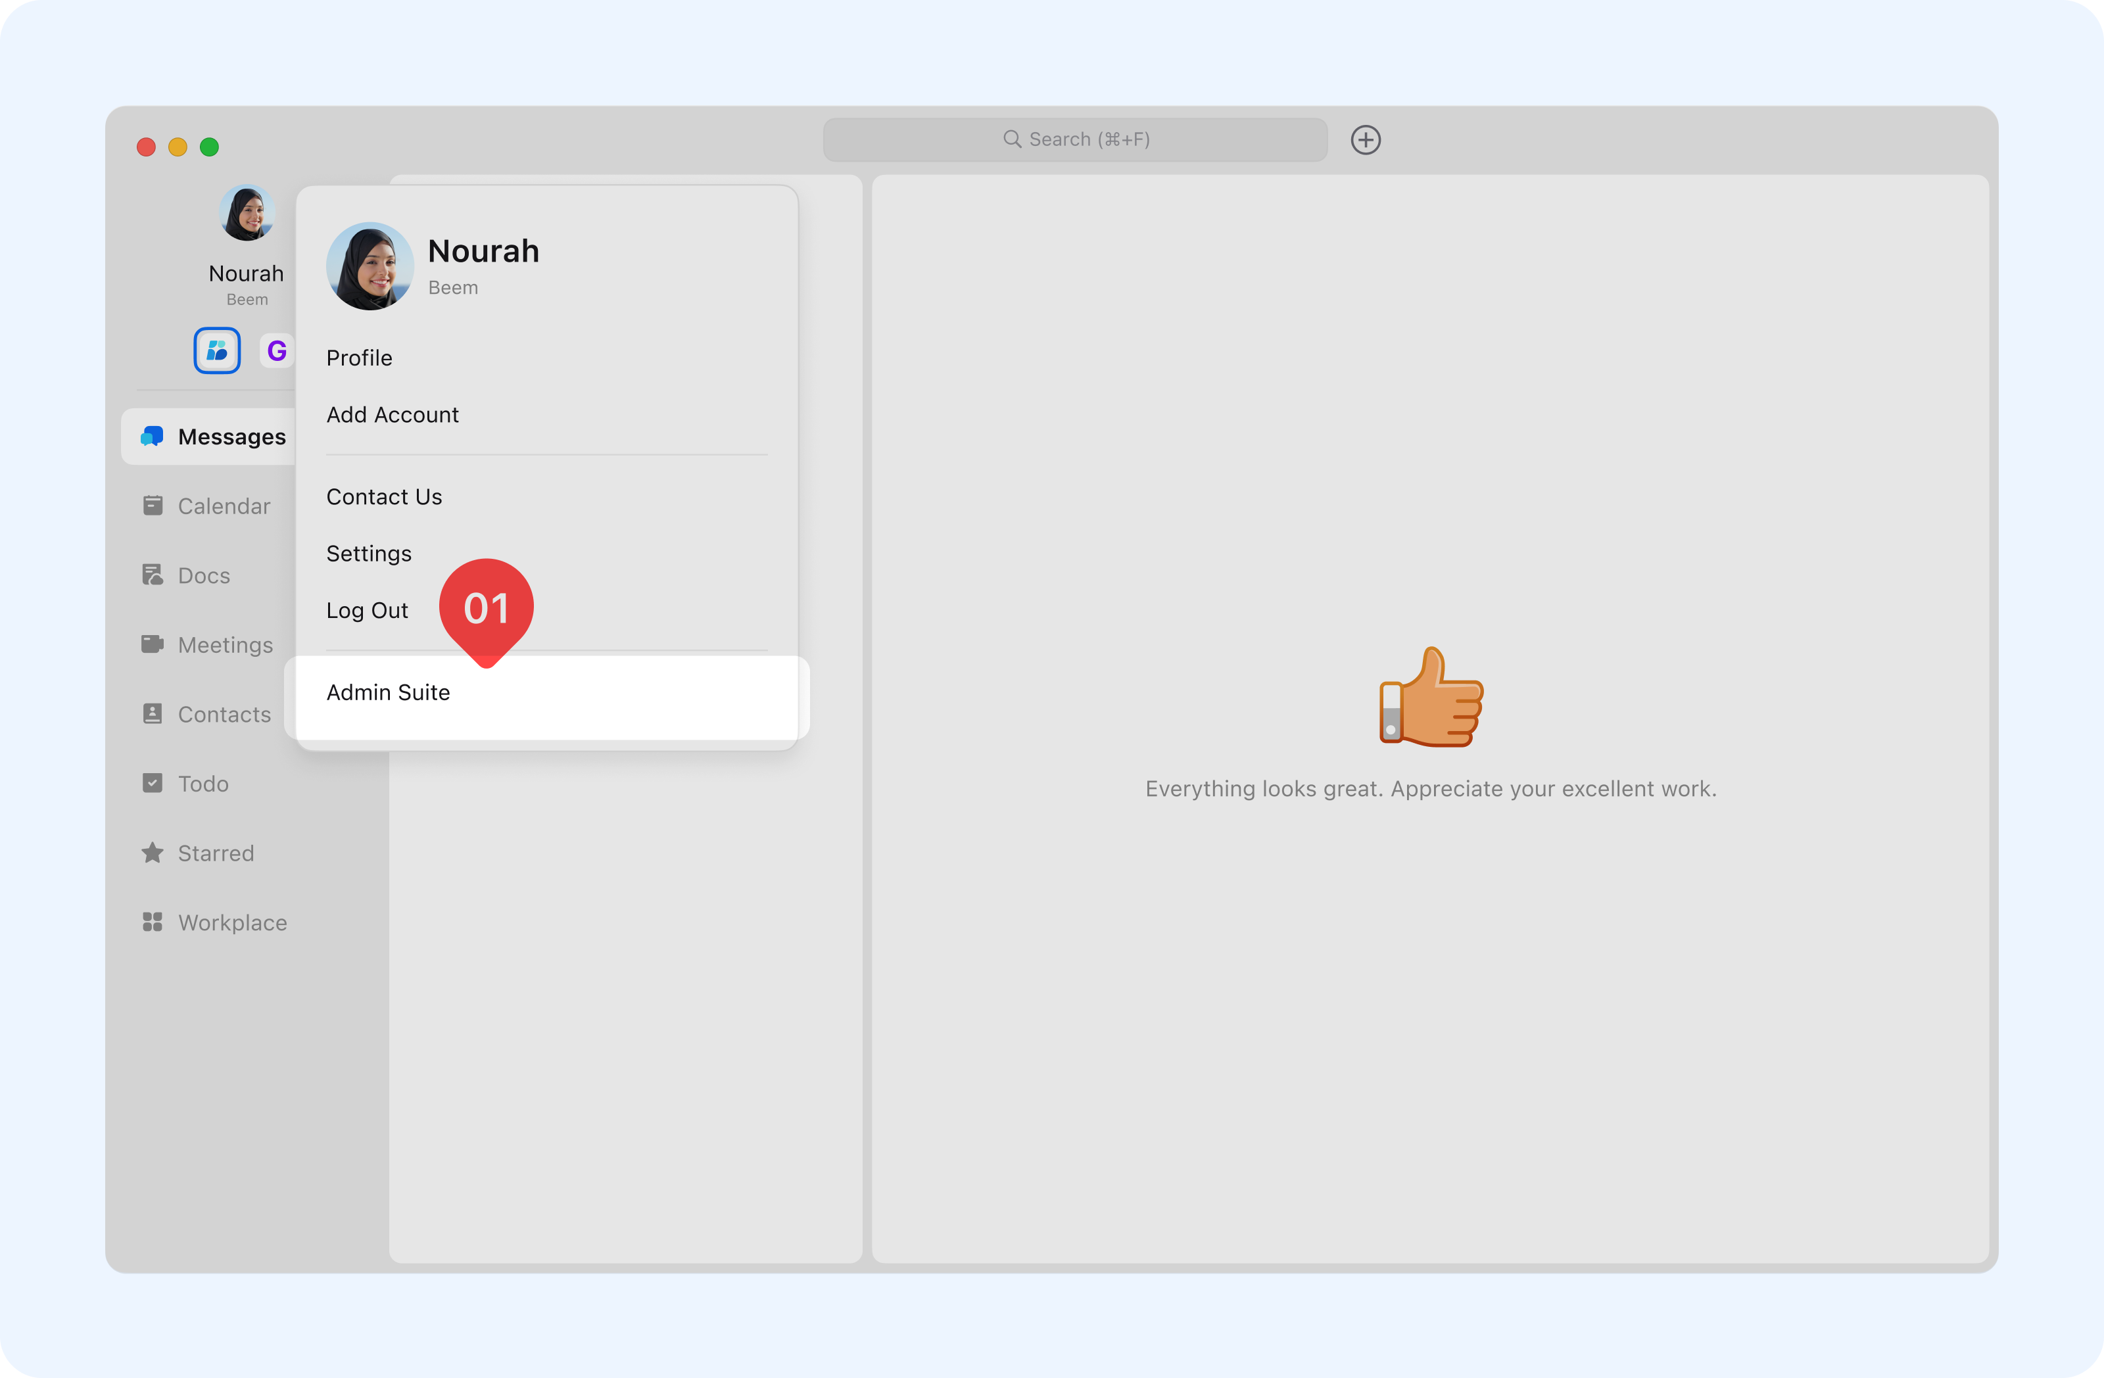Viewport: 2104px width, 1378px height.
Task: Choose Profile in account menu
Action: 359,358
